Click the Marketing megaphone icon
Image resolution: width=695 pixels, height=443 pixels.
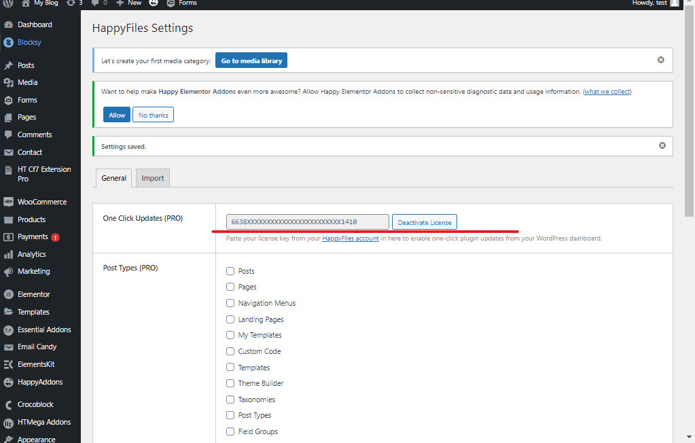8,272
